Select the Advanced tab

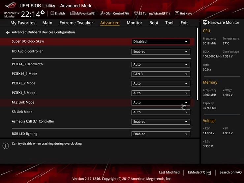(110, 23)
